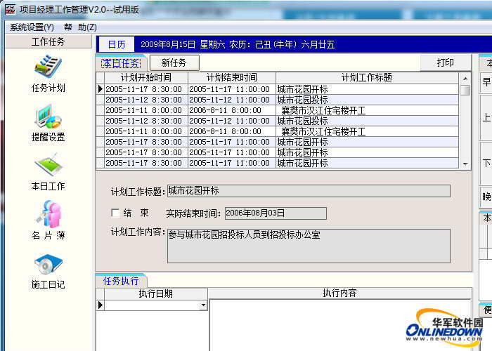Image resolution: width=492 pixels, height=351 pixels.
Task: Open the 帮助(Z) menu
Action: (x=80, y=27)
